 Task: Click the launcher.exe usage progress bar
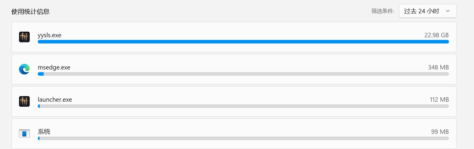coord(243,106)
